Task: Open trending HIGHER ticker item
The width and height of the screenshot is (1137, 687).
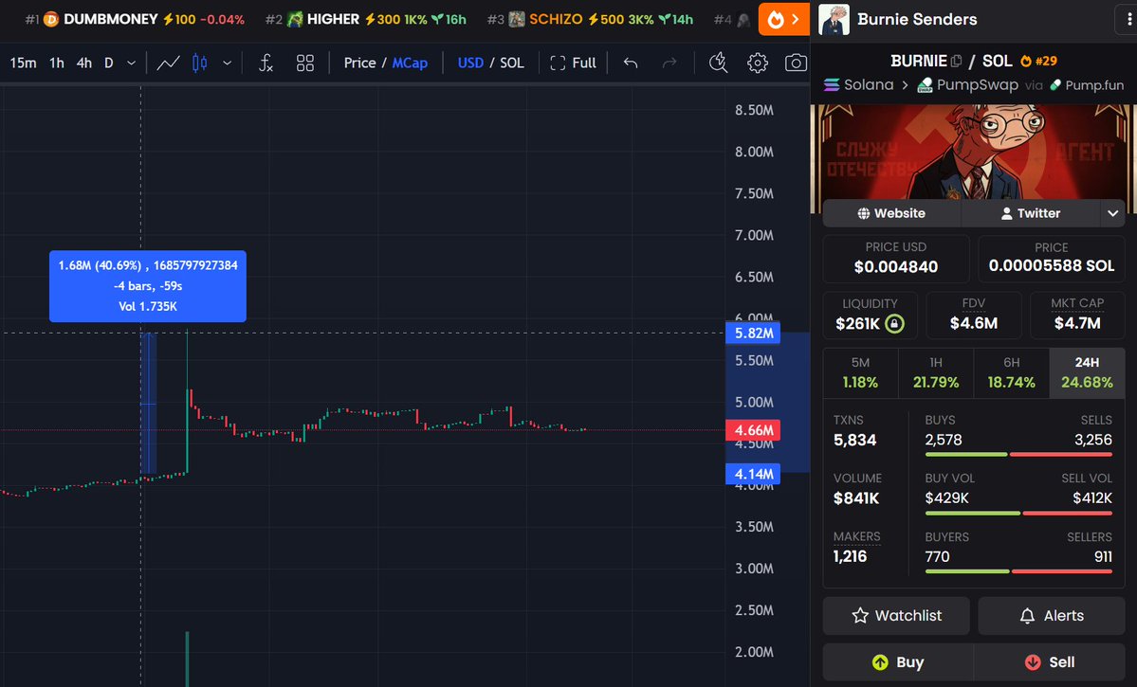Action: point(365,20)
